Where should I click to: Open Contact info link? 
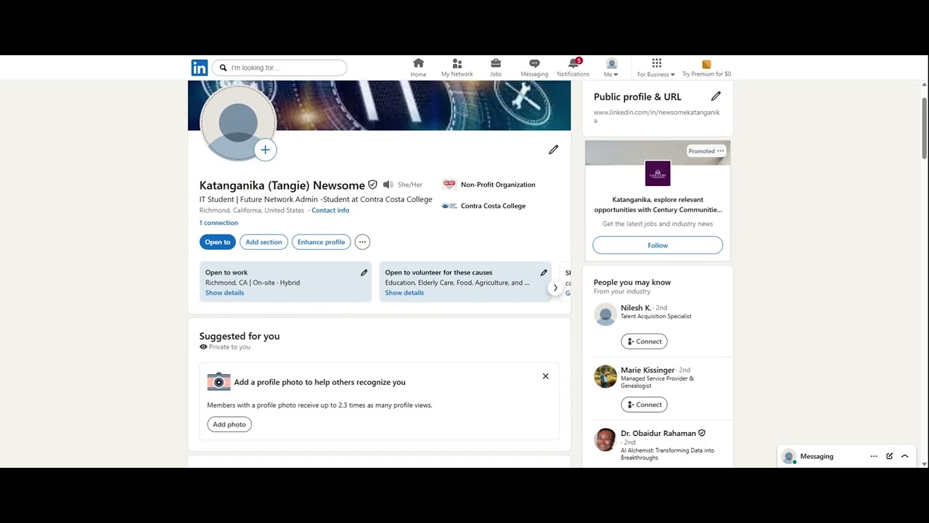pyautogui.click(x=330, y=210)
